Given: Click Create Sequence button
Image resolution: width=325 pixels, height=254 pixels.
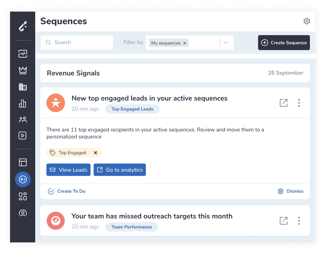Looking at the screenshot, I should point(284,43).
